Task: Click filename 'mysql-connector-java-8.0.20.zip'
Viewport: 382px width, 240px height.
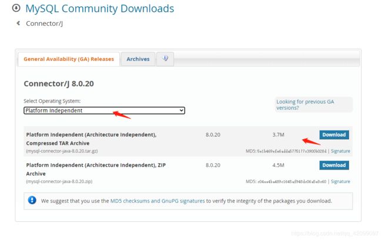Action: click(59, 181)
